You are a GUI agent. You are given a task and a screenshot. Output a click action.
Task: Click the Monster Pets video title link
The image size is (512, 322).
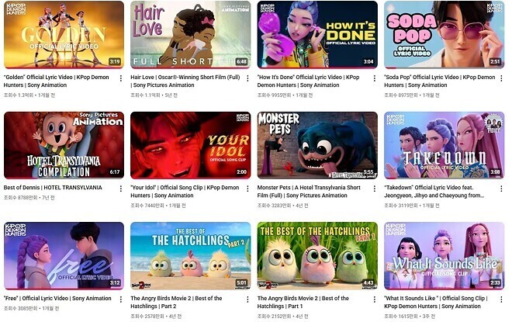309,192
